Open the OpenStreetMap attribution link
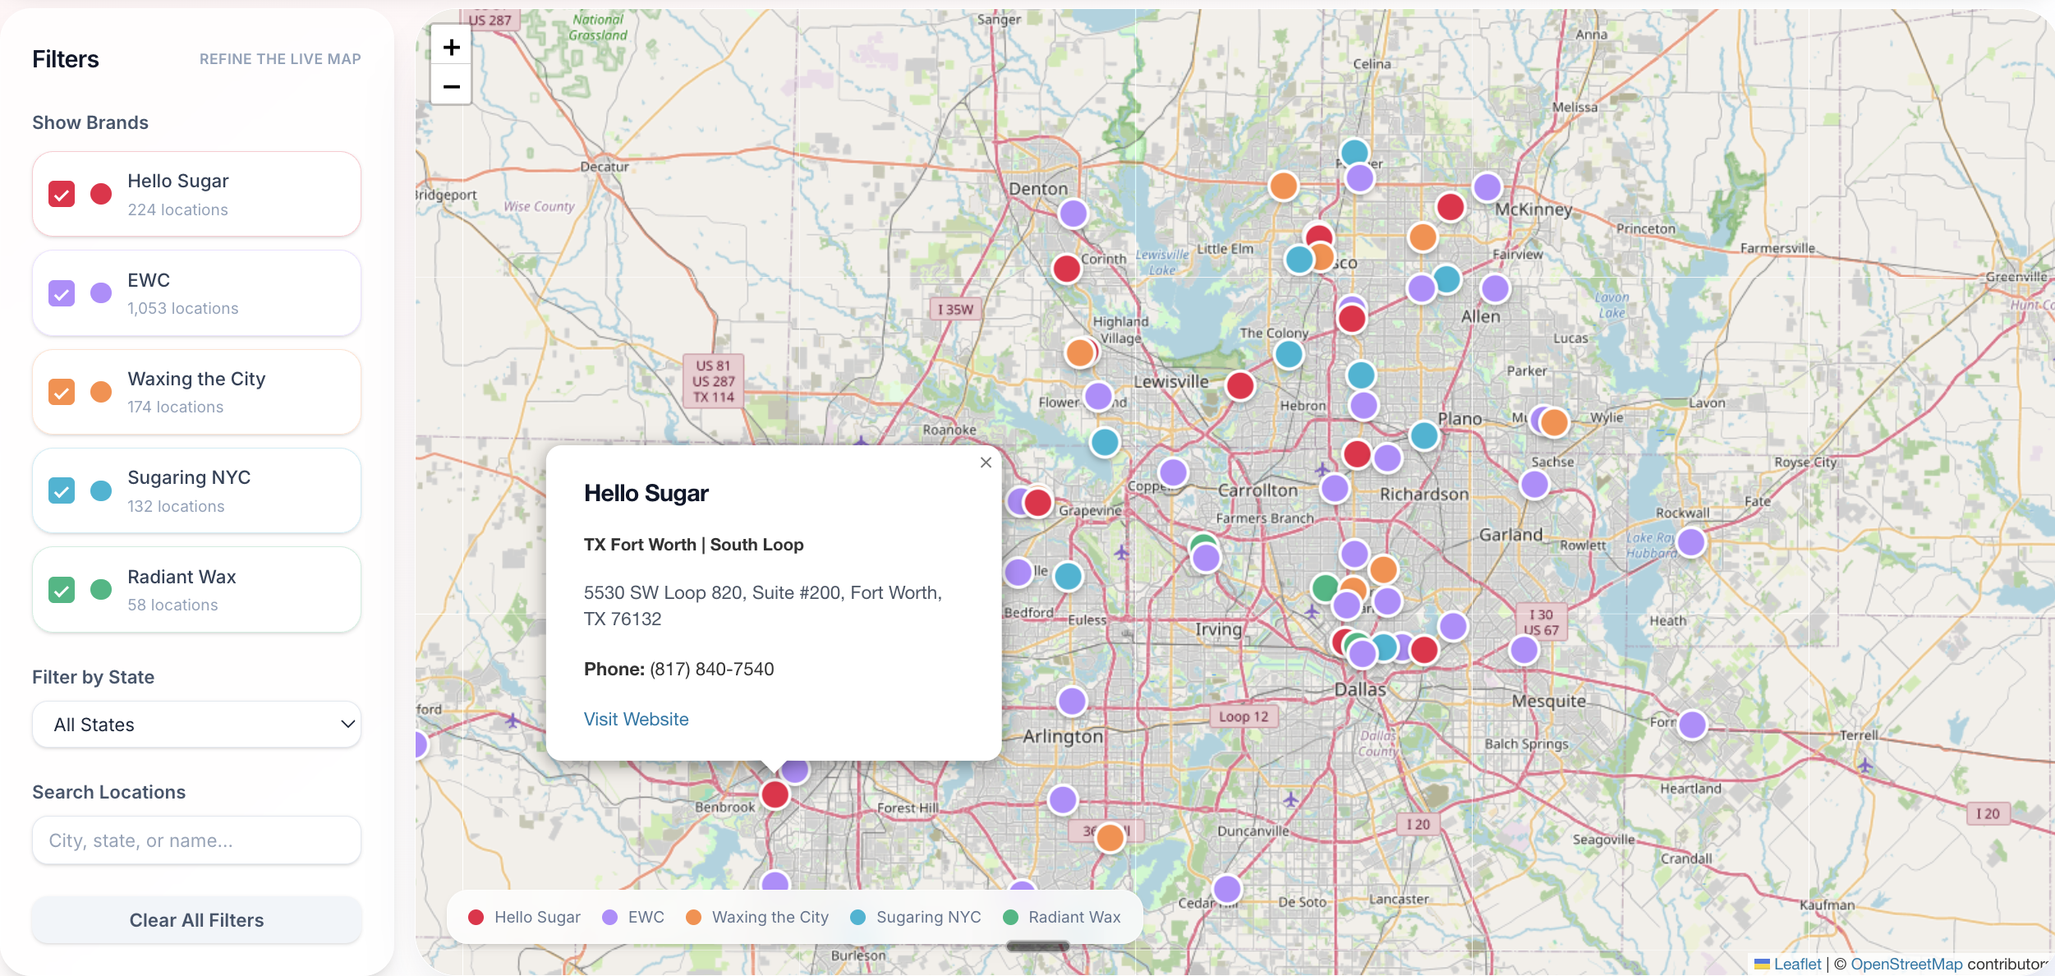This screenshot has width=2055, height=976. [1906, 964]
